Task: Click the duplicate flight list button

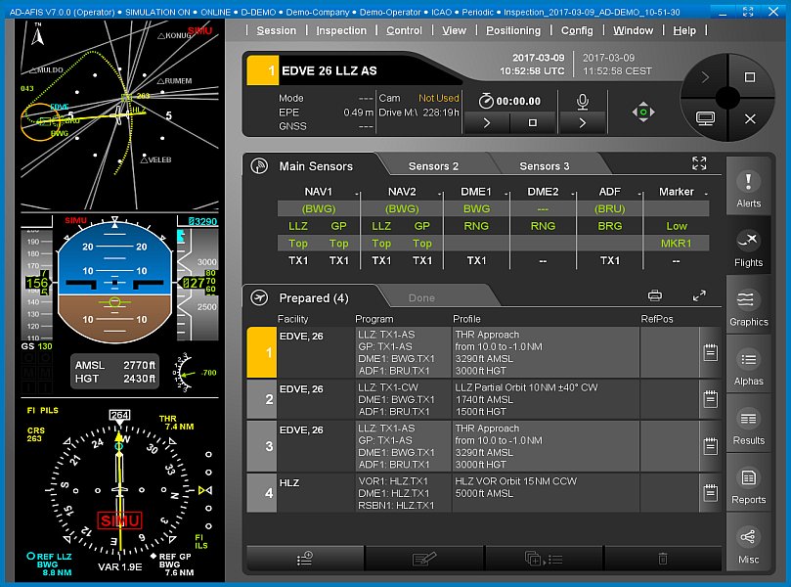Action: [x=544, y=559]
